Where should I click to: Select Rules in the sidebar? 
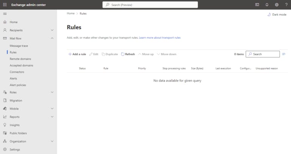point(13,52)
